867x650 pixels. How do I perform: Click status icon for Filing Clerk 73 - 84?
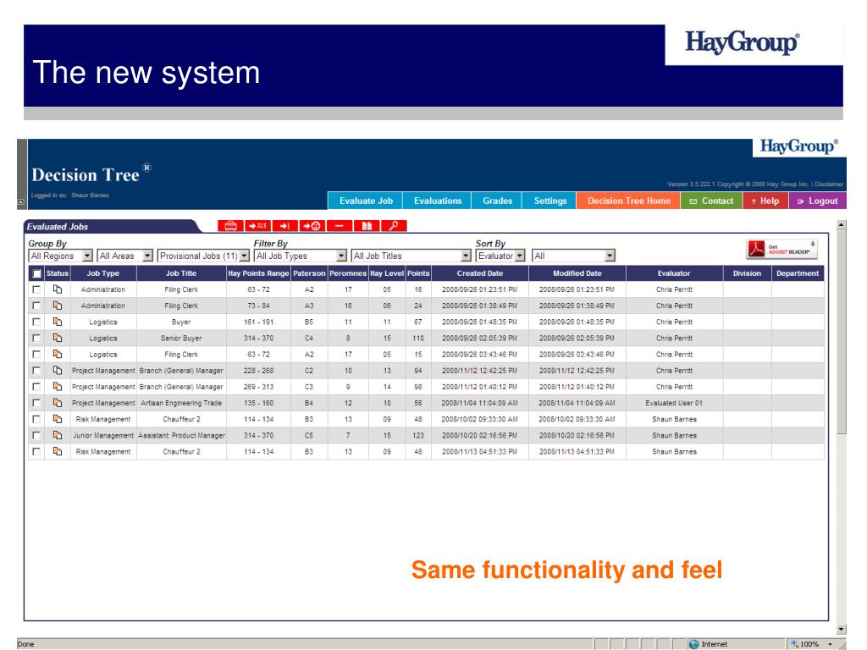[x=58, y=305]
